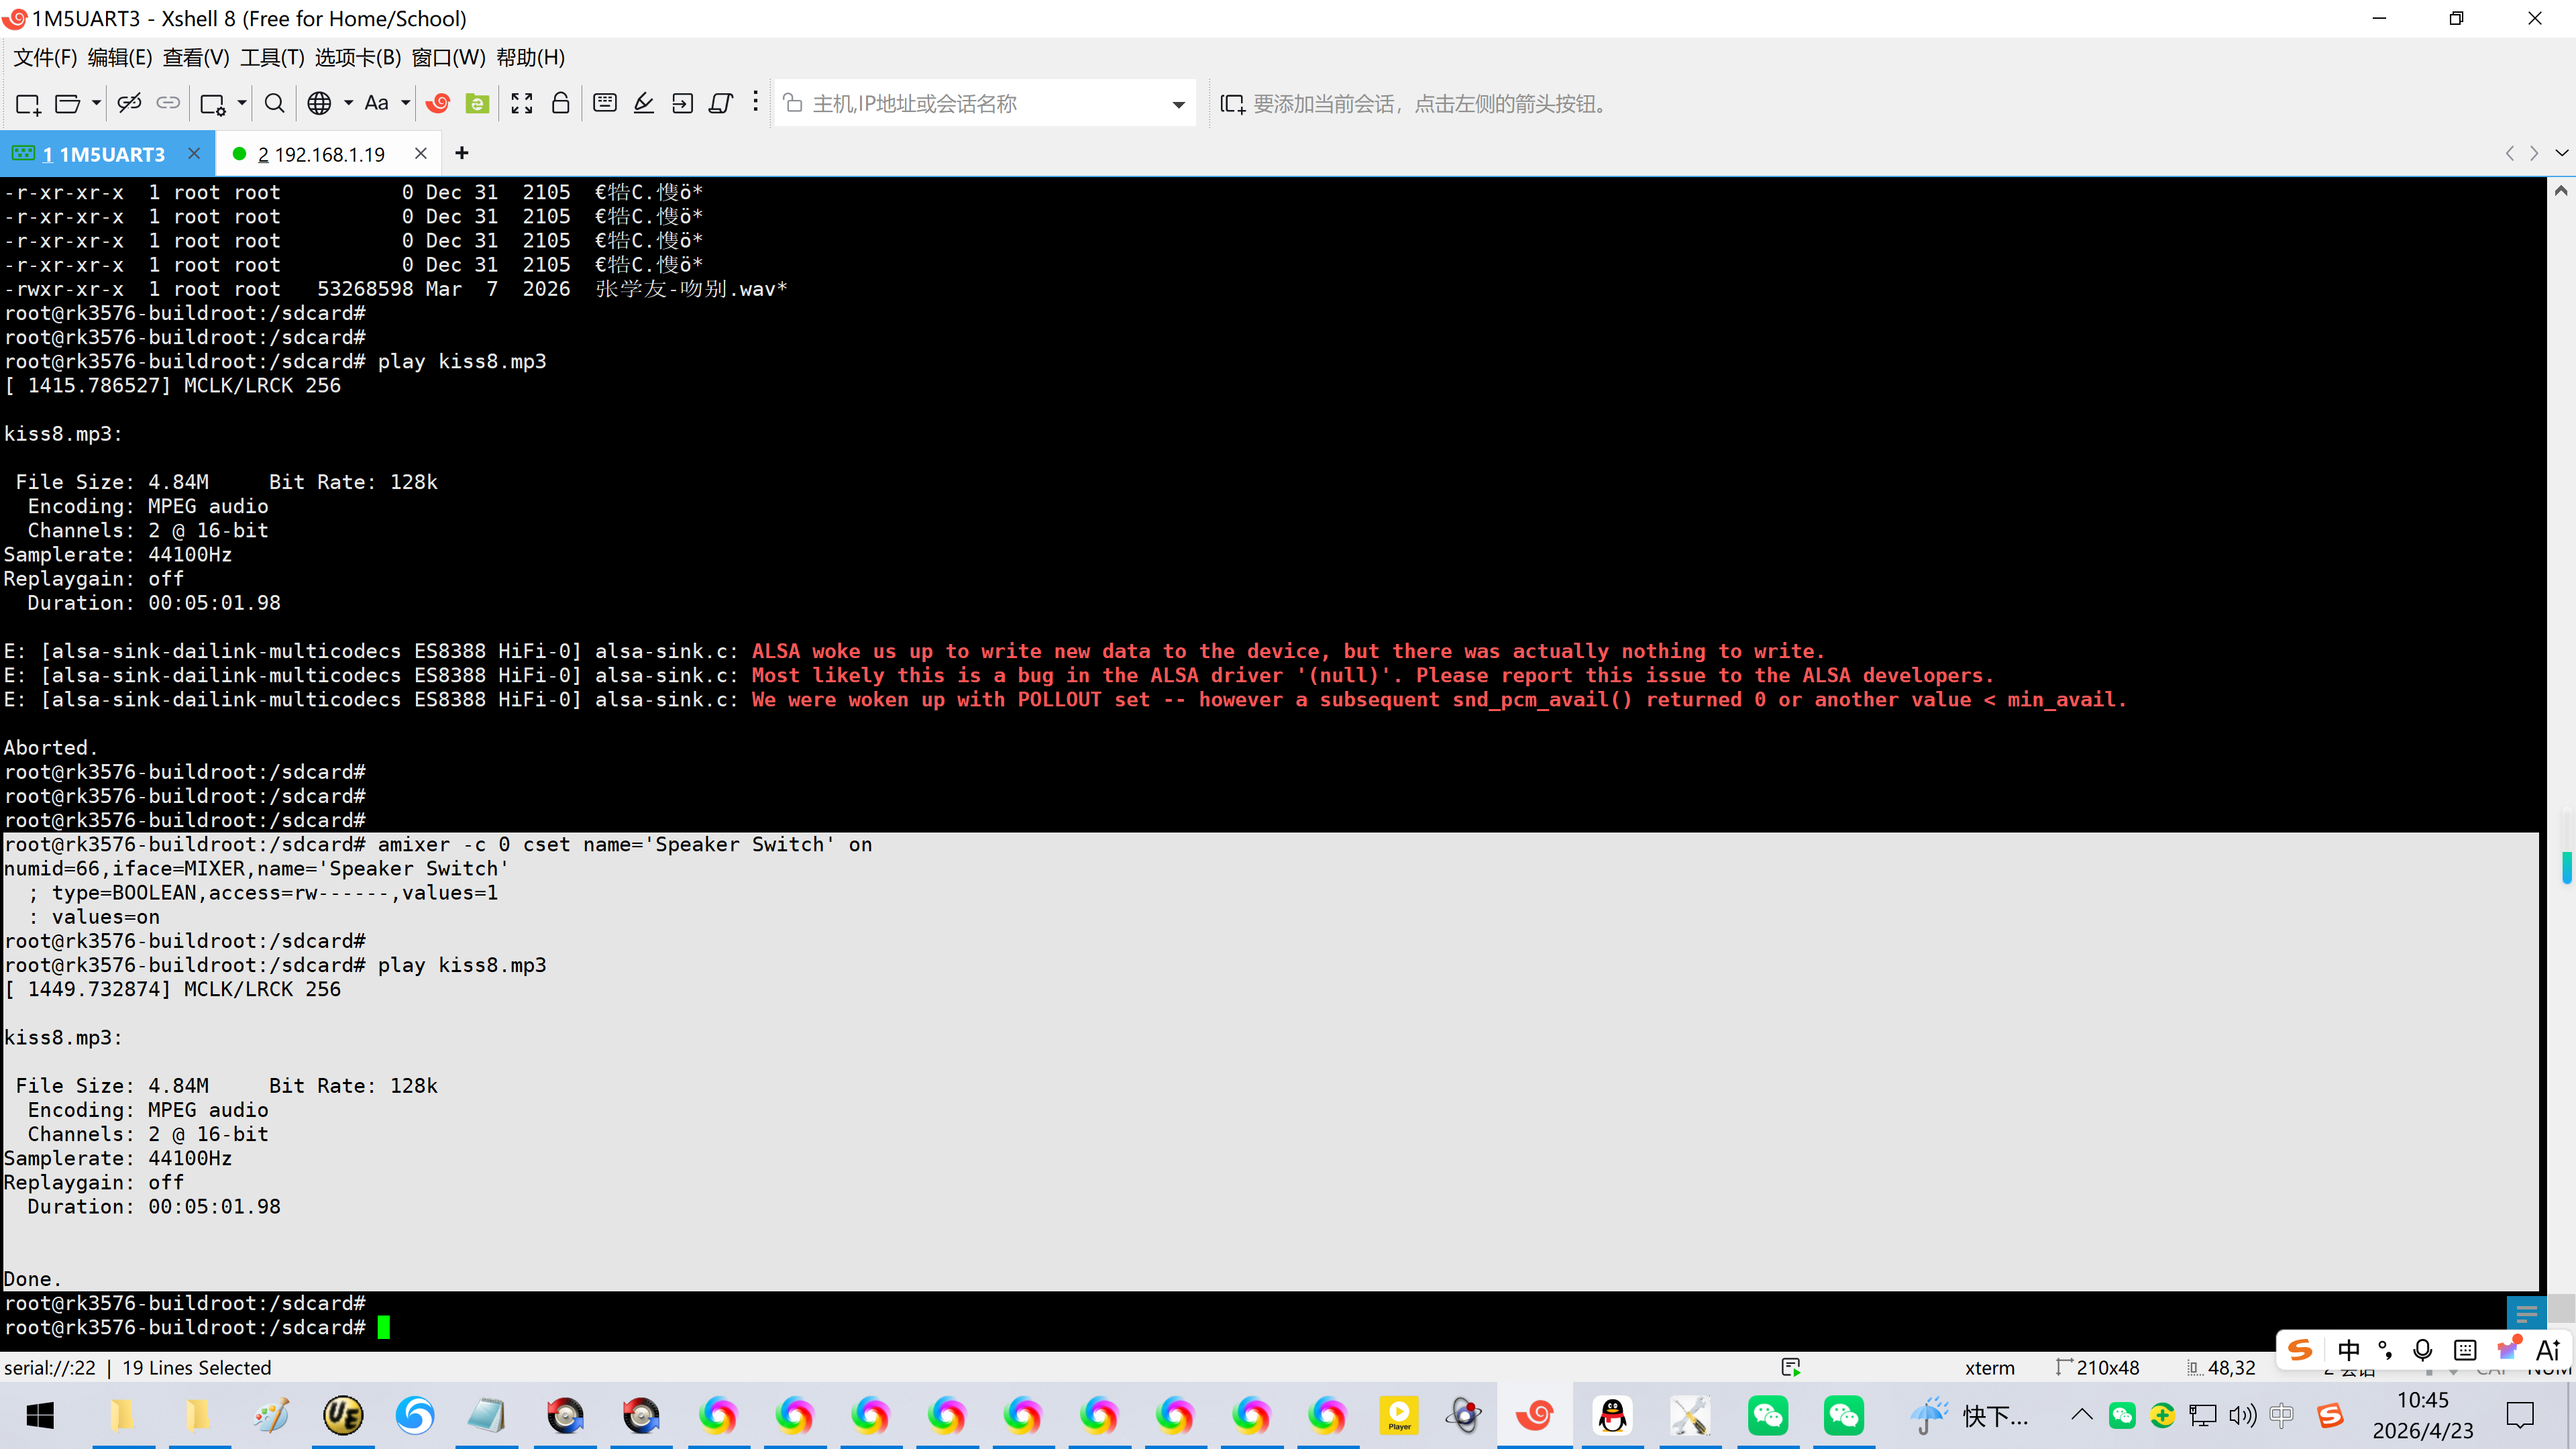
Task: Enter full screen mode icon
Action: click(522, 103)
